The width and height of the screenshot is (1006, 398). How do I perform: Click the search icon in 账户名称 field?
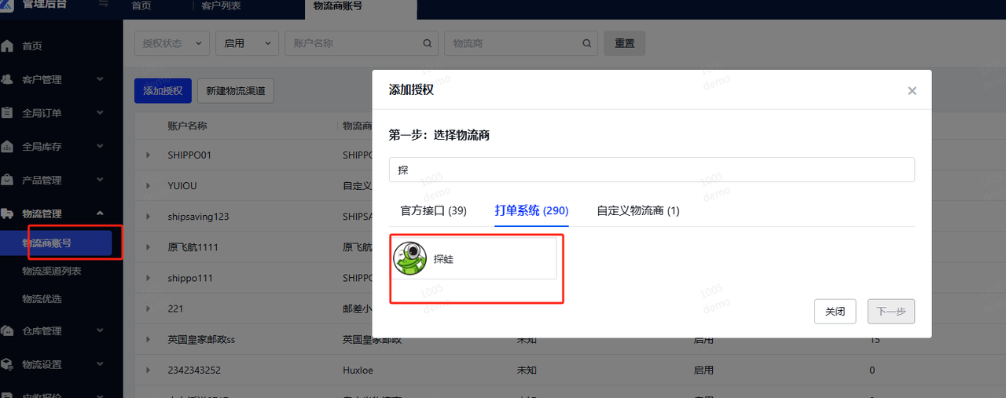point(428,43)
